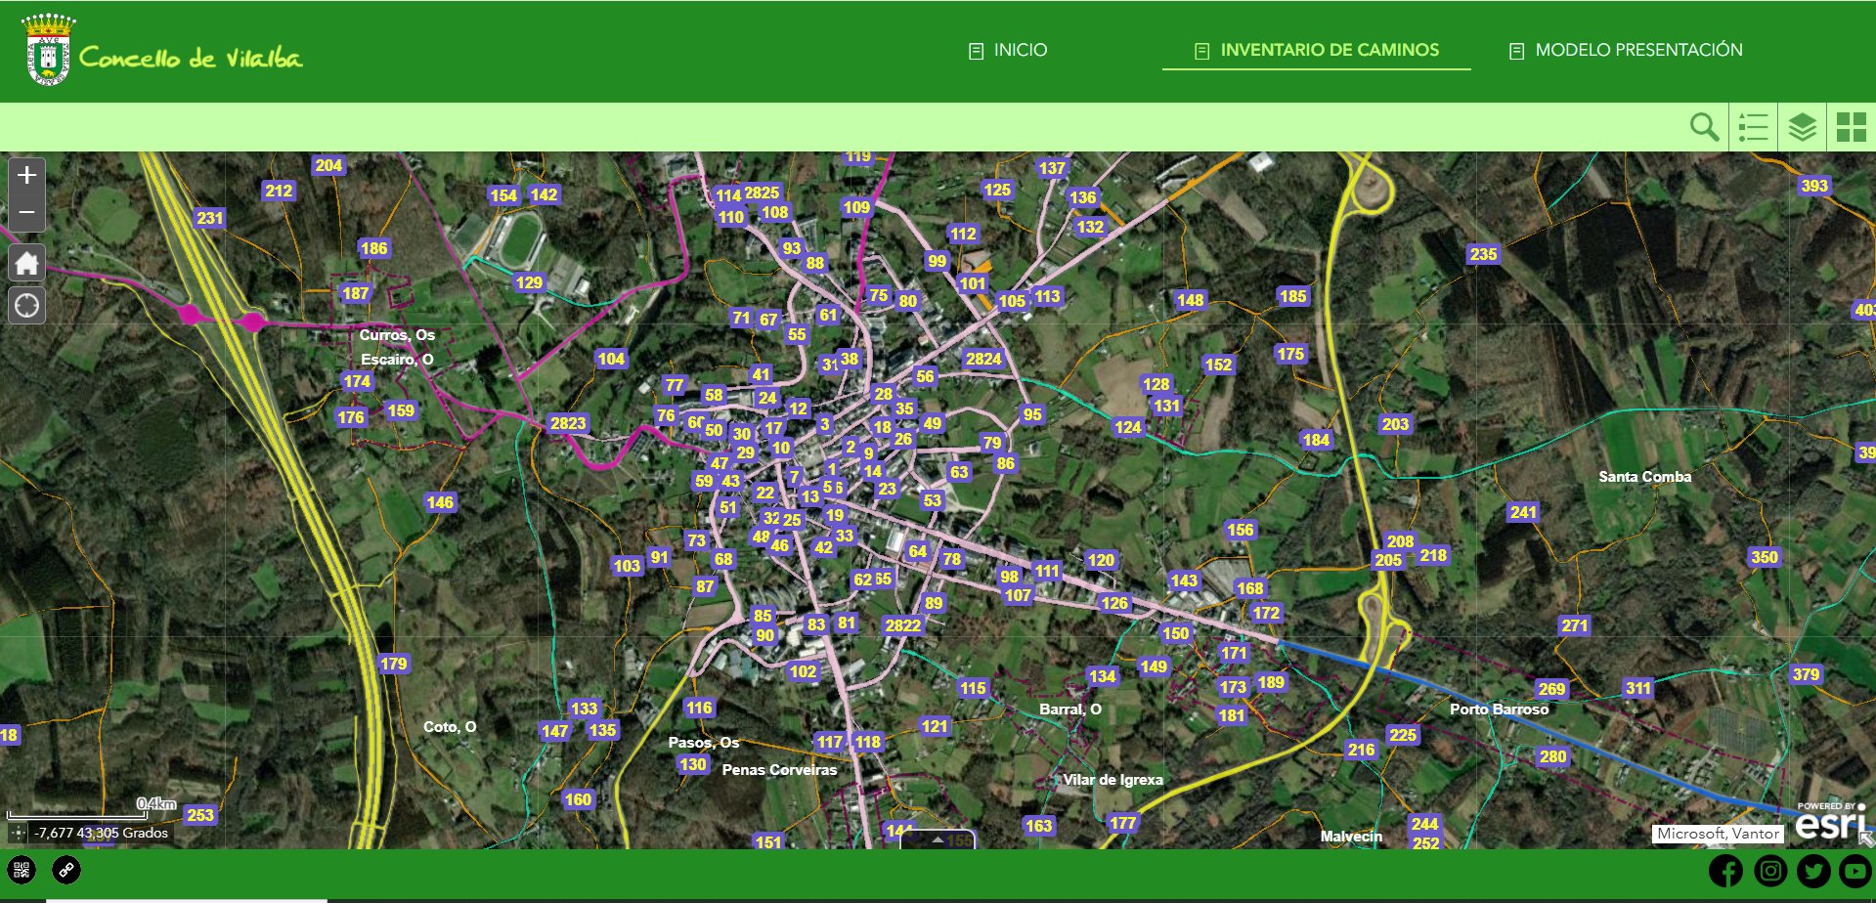The height and width of the screenshot is (903, 1876).
Task: Open the esri logo link
Action: pyautogui.click(x=1831, y=823)
